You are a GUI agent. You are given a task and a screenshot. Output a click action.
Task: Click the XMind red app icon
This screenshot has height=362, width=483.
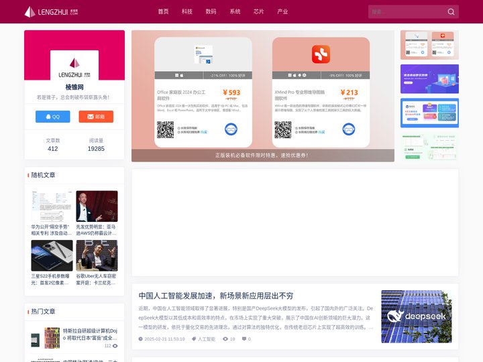321,54
